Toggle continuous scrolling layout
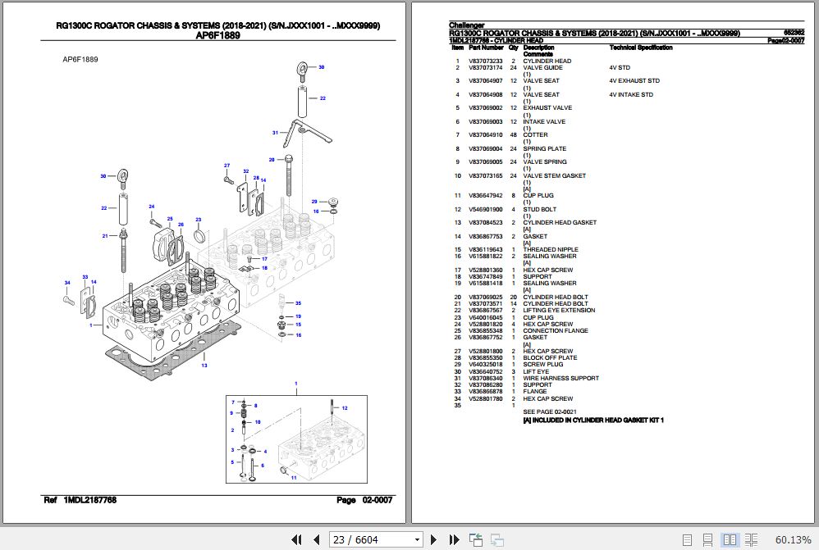Viewport: 819px width, 550px height. tap(707, 539)
